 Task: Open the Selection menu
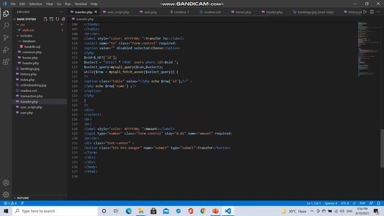click(x=35, y=4)
